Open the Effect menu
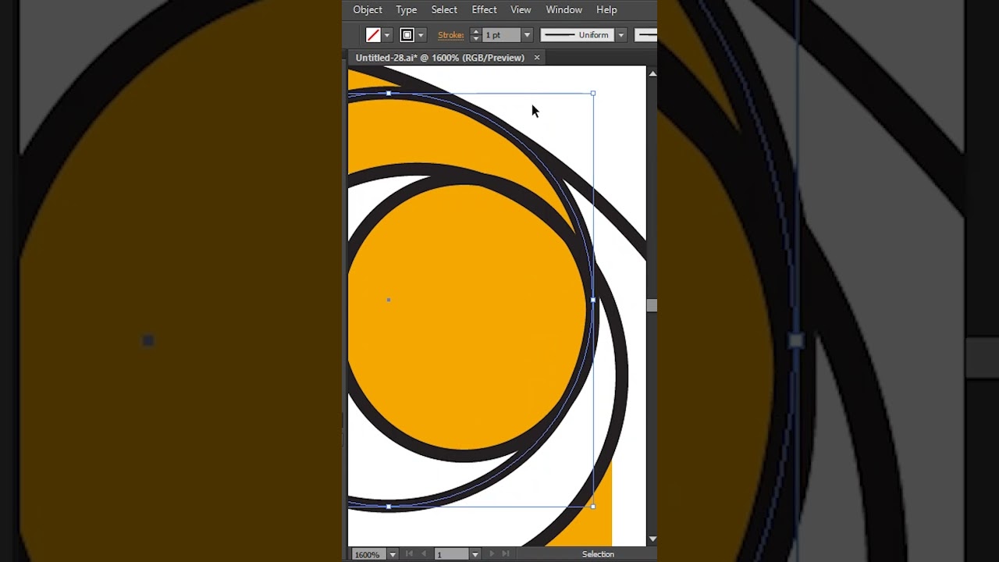This screenshot has width=999, height=562. [484, 9]
